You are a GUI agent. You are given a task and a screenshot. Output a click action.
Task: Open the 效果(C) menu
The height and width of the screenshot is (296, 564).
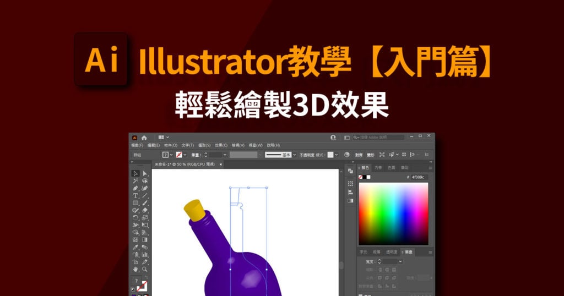(x=221, y=145)
